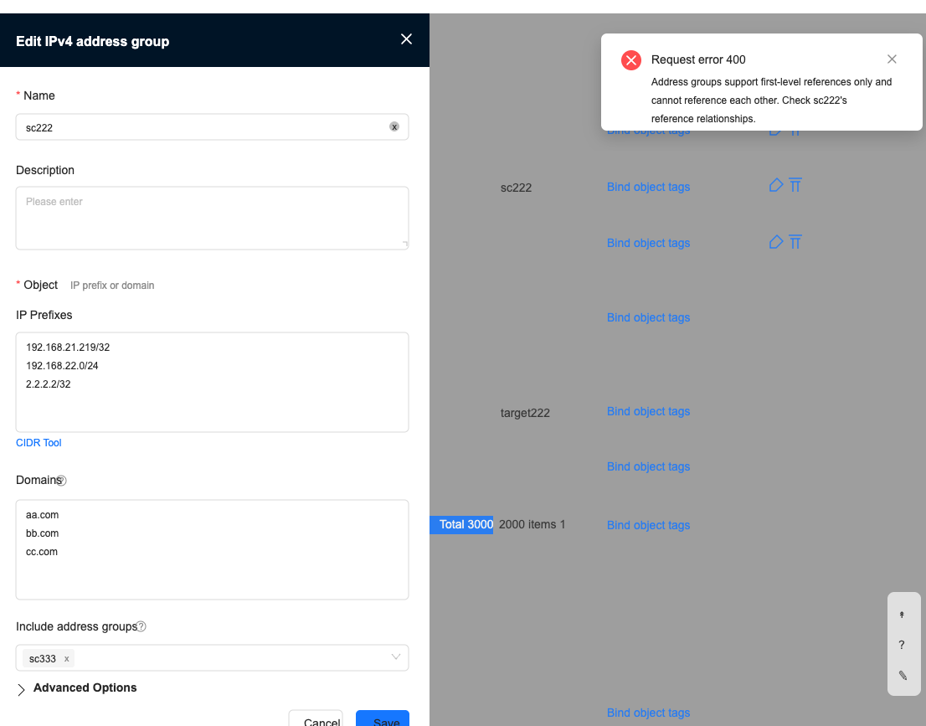The height and width of the screenshot is (726, 926).
Task: Click the error message text about sc222's references
Action: tap(771, 100)
